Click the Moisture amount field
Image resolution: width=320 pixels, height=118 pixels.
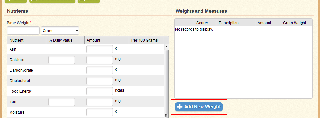(100, 112)
